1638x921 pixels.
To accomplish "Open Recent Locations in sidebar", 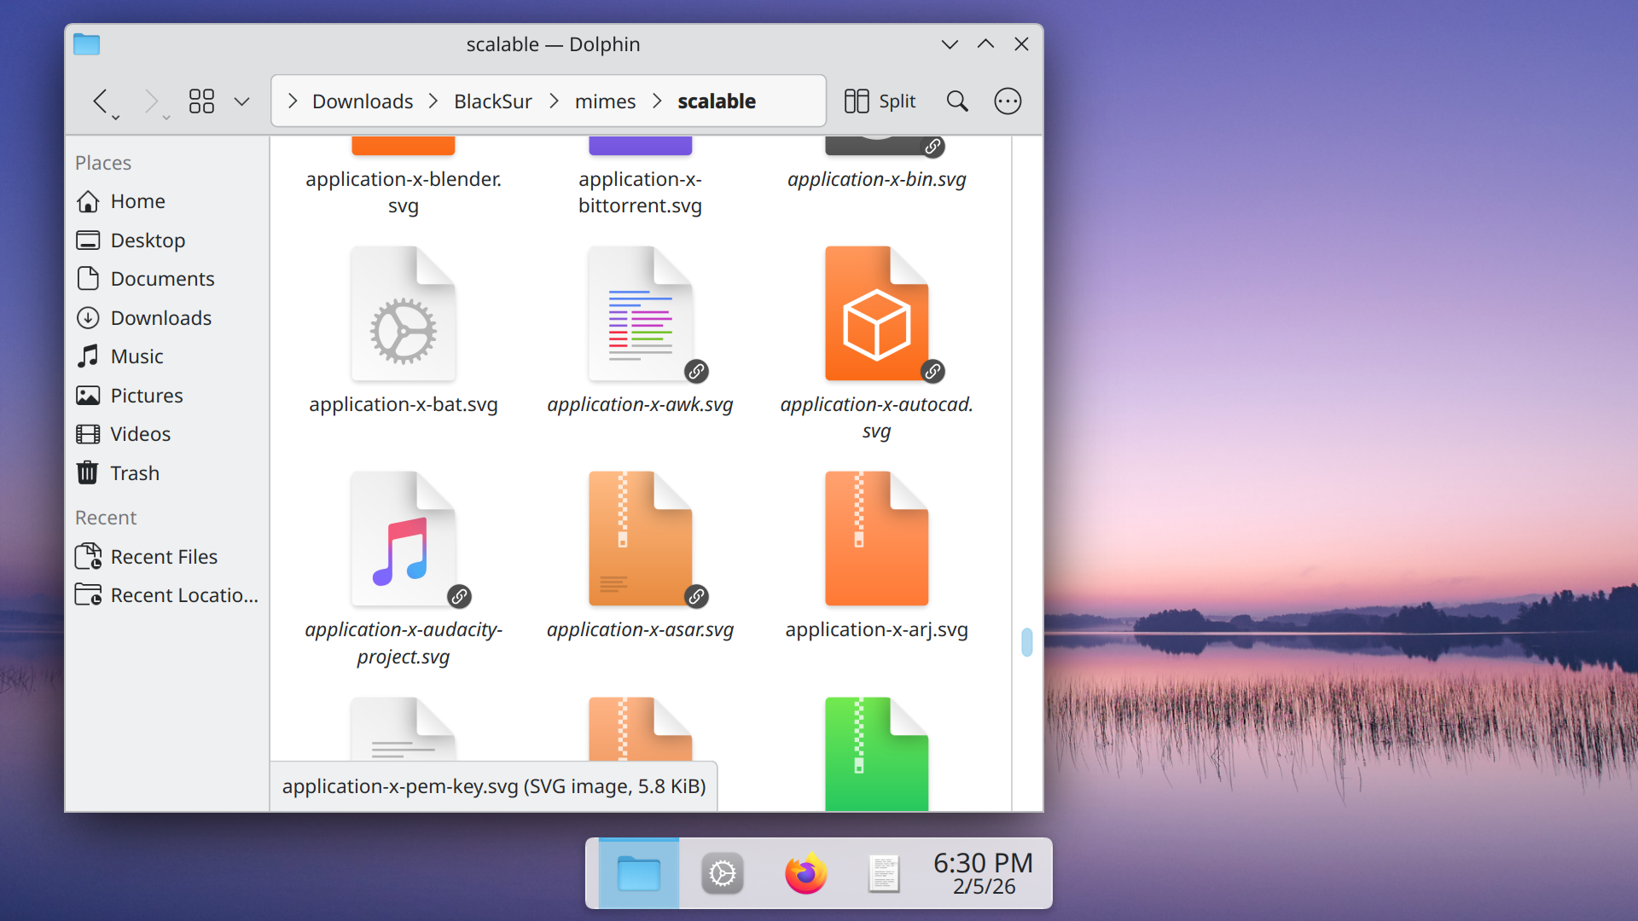I will click(167, 595).
